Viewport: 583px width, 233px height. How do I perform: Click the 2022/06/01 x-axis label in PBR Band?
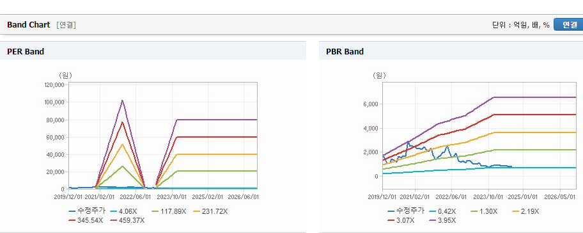[451, 197]
